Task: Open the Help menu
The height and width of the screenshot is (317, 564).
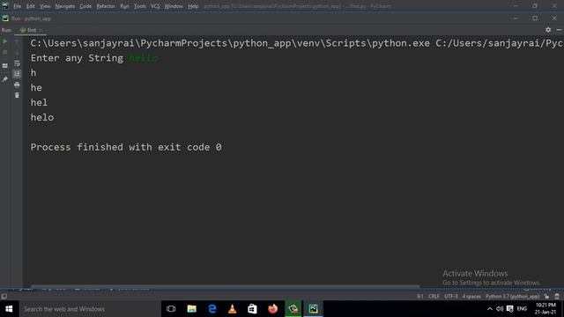Action: point(193,6)
